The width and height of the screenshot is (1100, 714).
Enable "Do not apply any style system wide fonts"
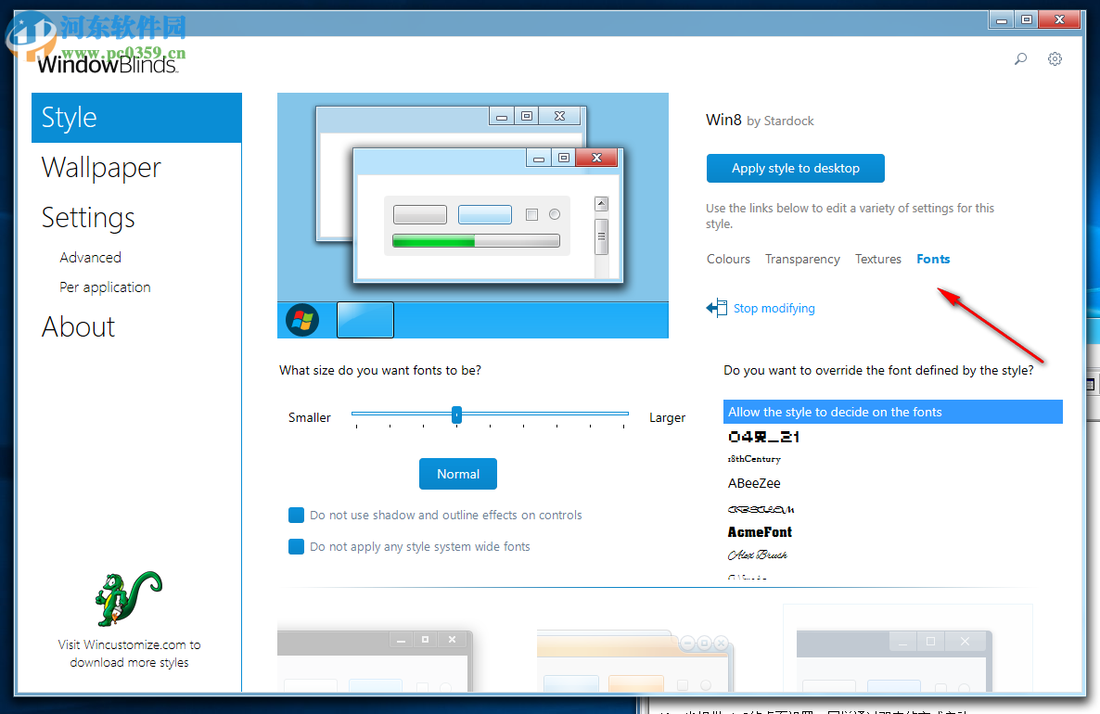pos(296,546)
